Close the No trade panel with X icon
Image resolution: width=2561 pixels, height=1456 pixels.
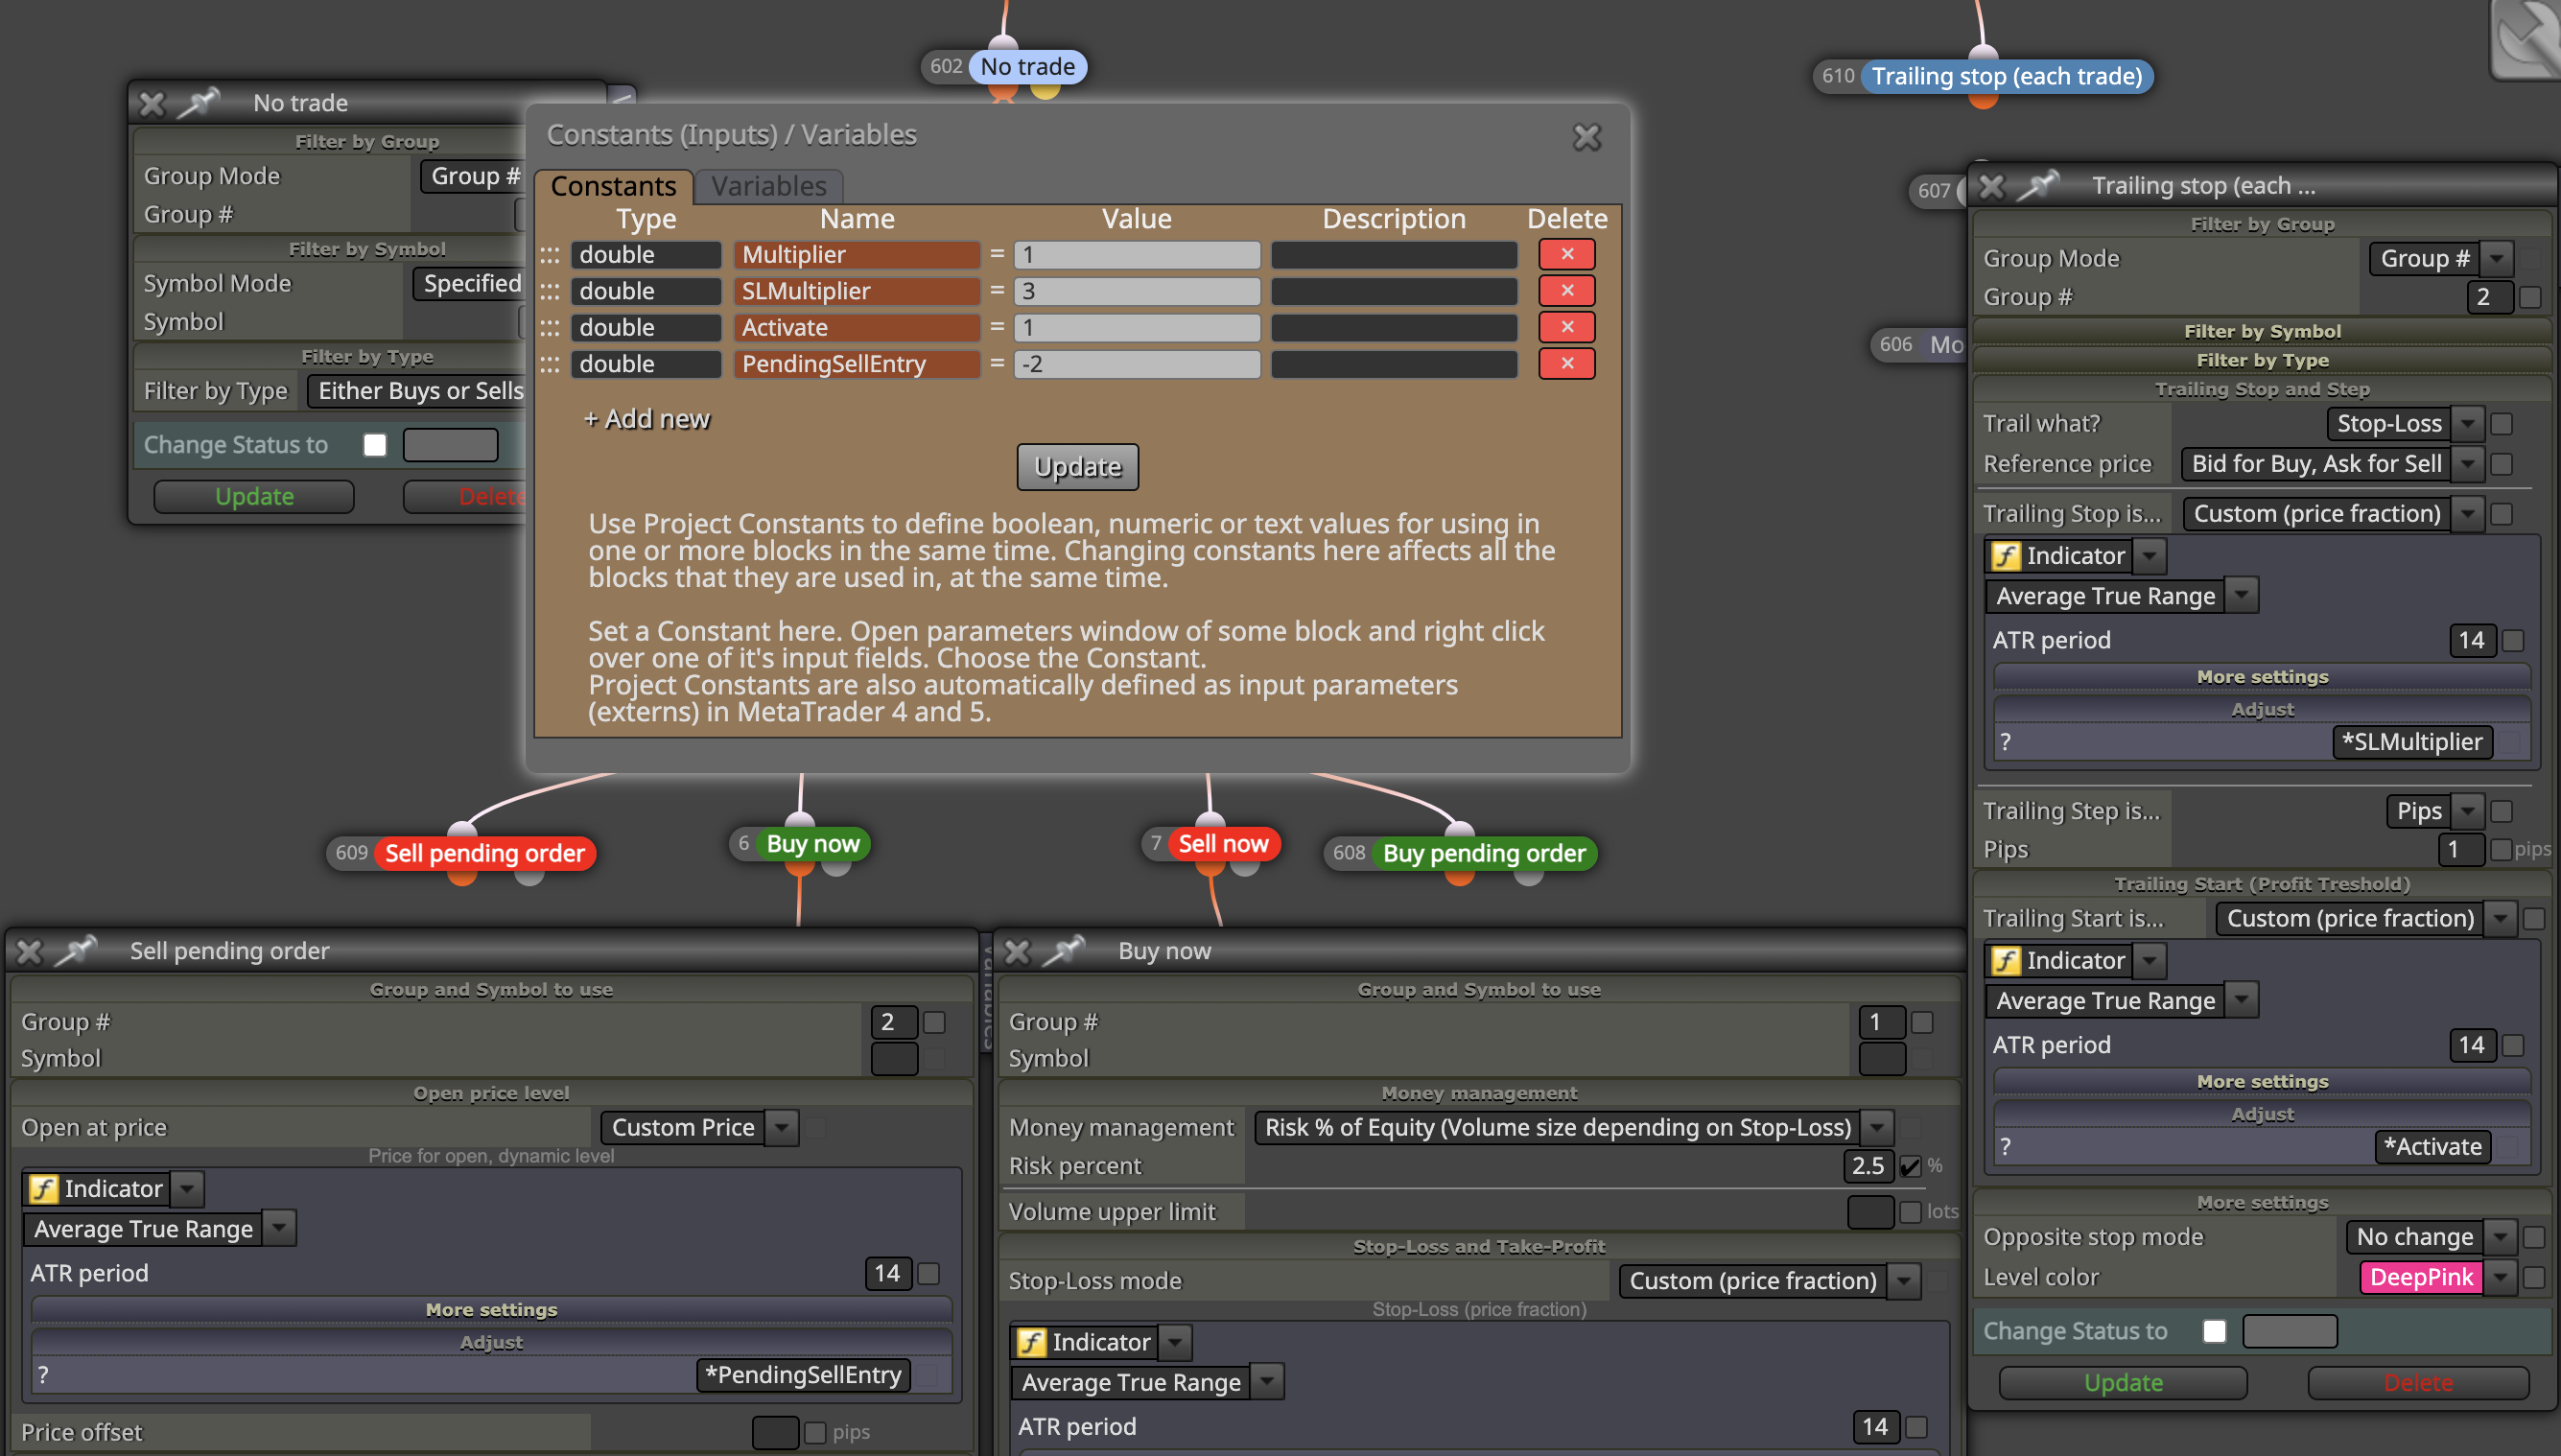click(x=152, y=103)
